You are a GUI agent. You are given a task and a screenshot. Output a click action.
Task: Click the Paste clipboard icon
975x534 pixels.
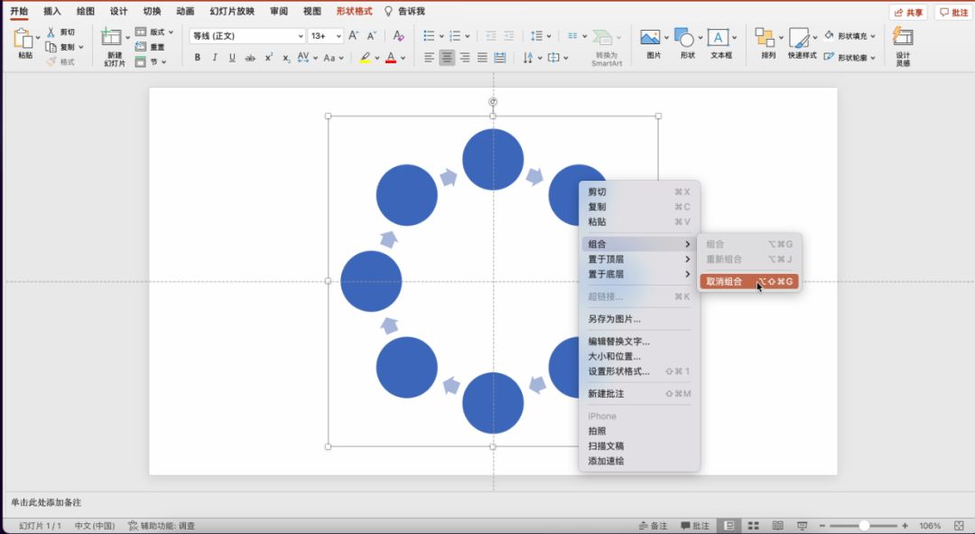tap(23, 39)
